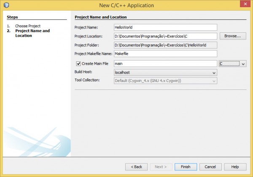The height and width of the screenshot is (177, 253).
Task: Click the Project Location: label
Action: coord(89,36)
